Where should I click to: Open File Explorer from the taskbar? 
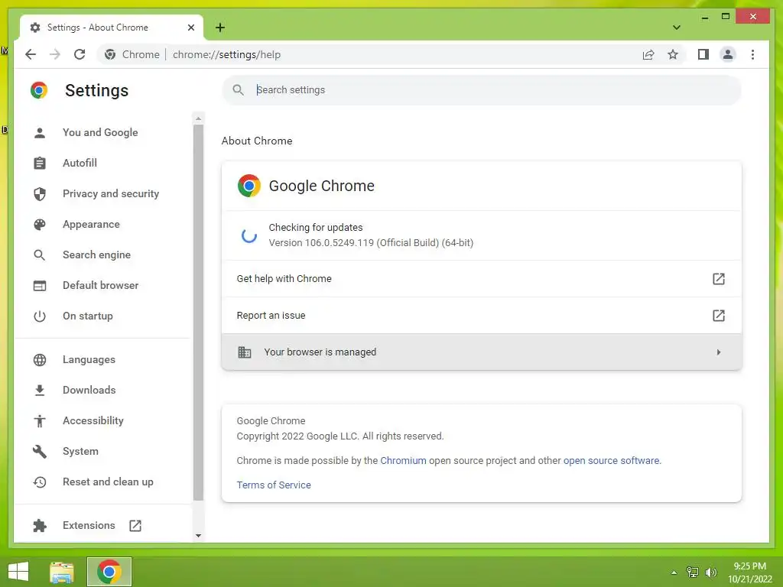coord(61,572)
